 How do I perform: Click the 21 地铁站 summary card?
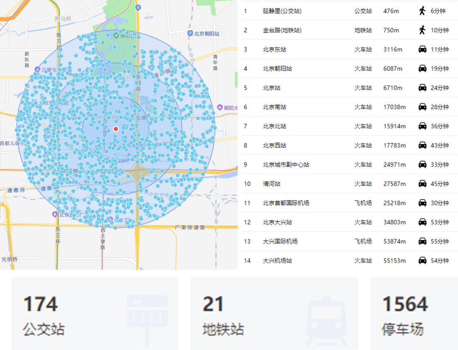271,313
